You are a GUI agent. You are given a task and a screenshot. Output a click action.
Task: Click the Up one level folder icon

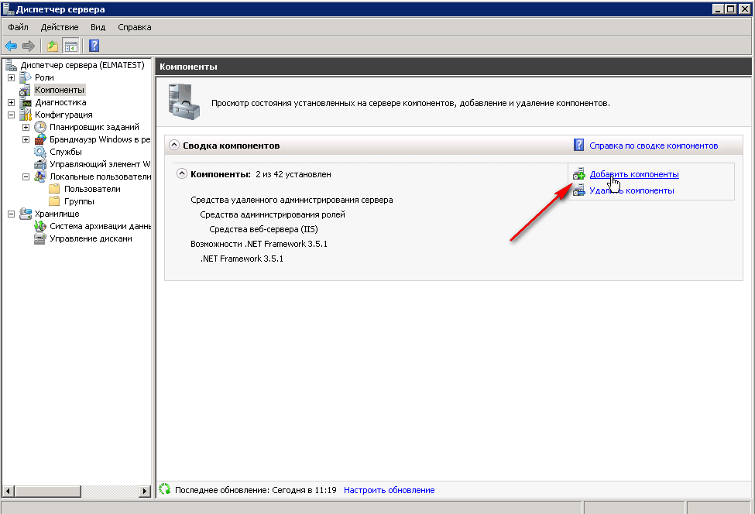tap(52, 46)
